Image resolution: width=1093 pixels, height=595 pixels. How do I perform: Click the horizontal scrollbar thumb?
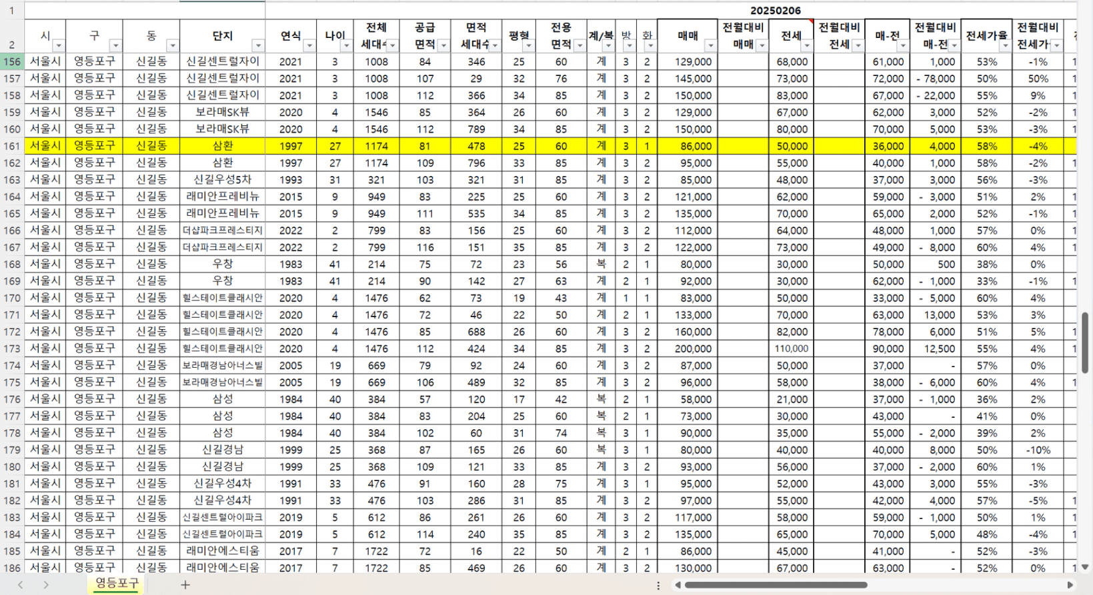tap(776, 585)
